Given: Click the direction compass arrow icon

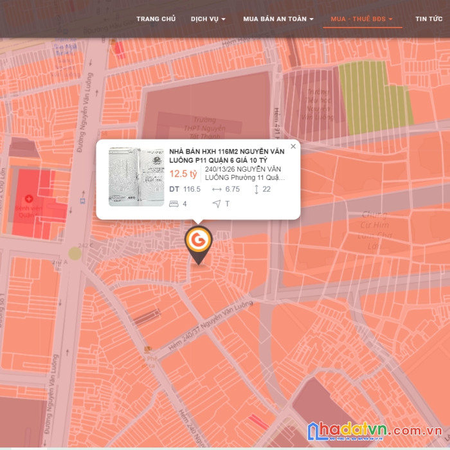Looking at the screenshot, I should 217,204.
